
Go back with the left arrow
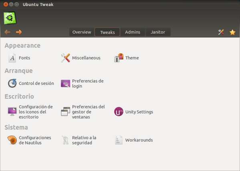point(8,32)
